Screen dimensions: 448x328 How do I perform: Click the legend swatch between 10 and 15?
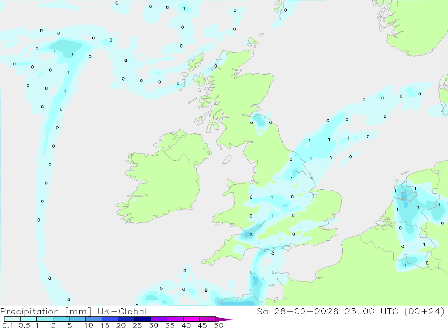(x=94, y=319)
